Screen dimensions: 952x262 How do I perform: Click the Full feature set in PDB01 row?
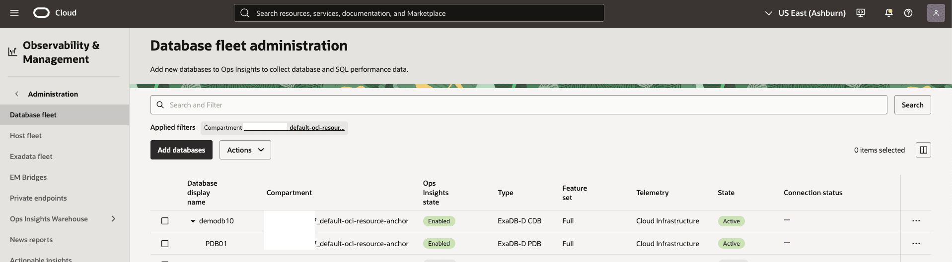pos(568,244)
